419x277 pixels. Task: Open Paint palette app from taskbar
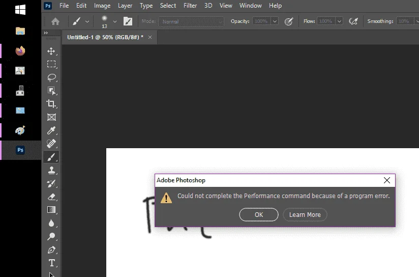tap(20, 130)
